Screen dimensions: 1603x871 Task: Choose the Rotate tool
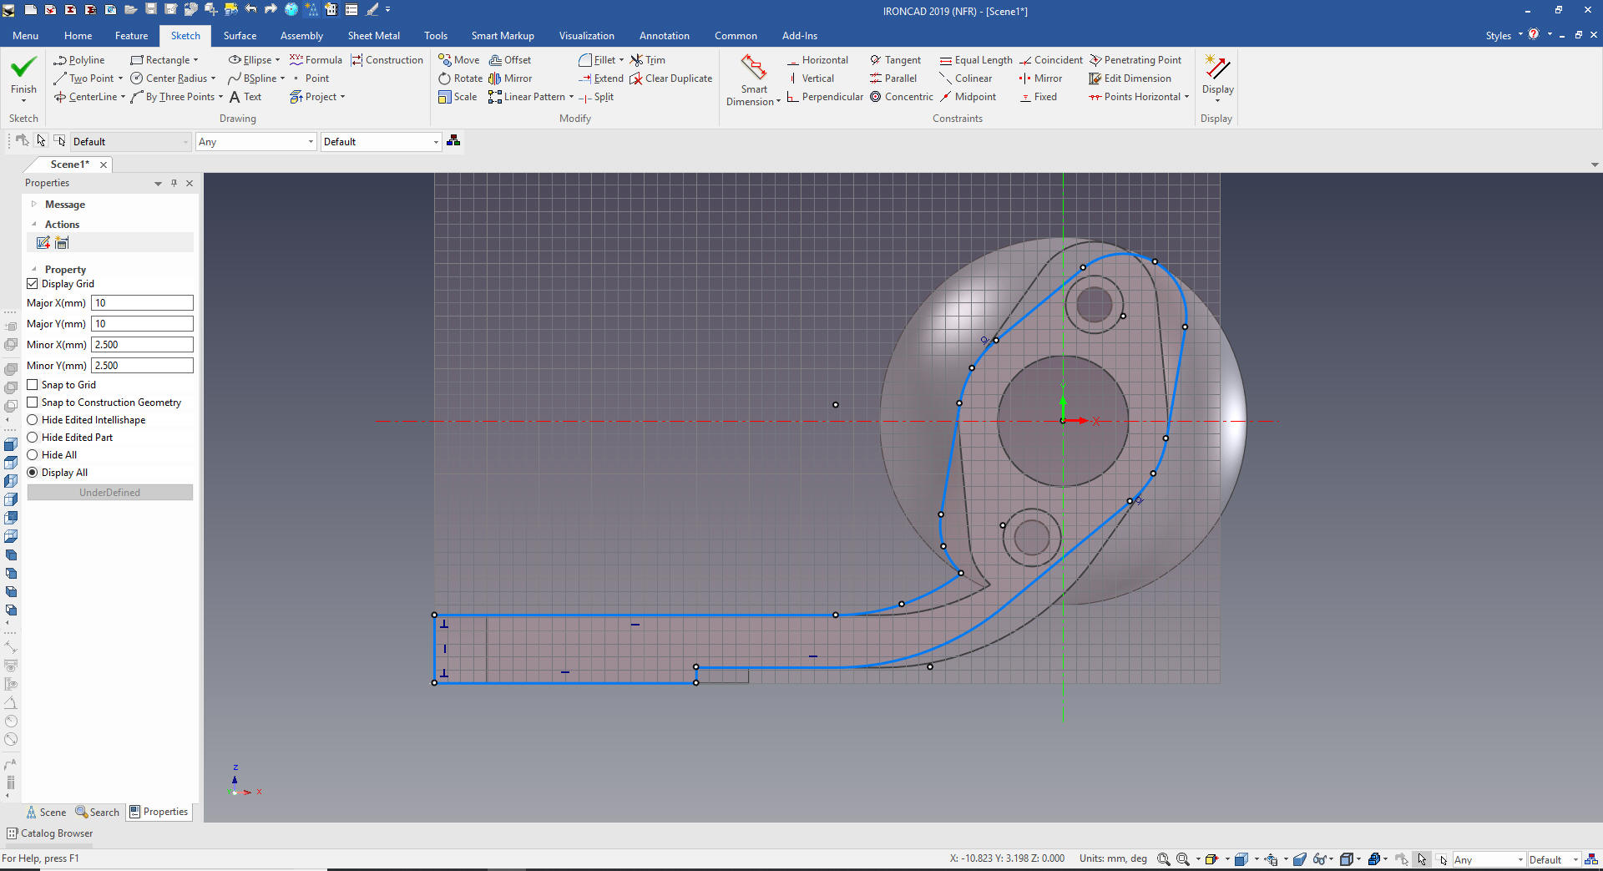pyautogui.click(x=461, y=78)
